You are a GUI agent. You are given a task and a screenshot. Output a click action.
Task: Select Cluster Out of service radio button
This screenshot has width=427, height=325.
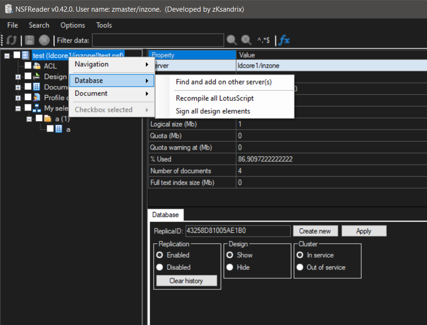300,267
